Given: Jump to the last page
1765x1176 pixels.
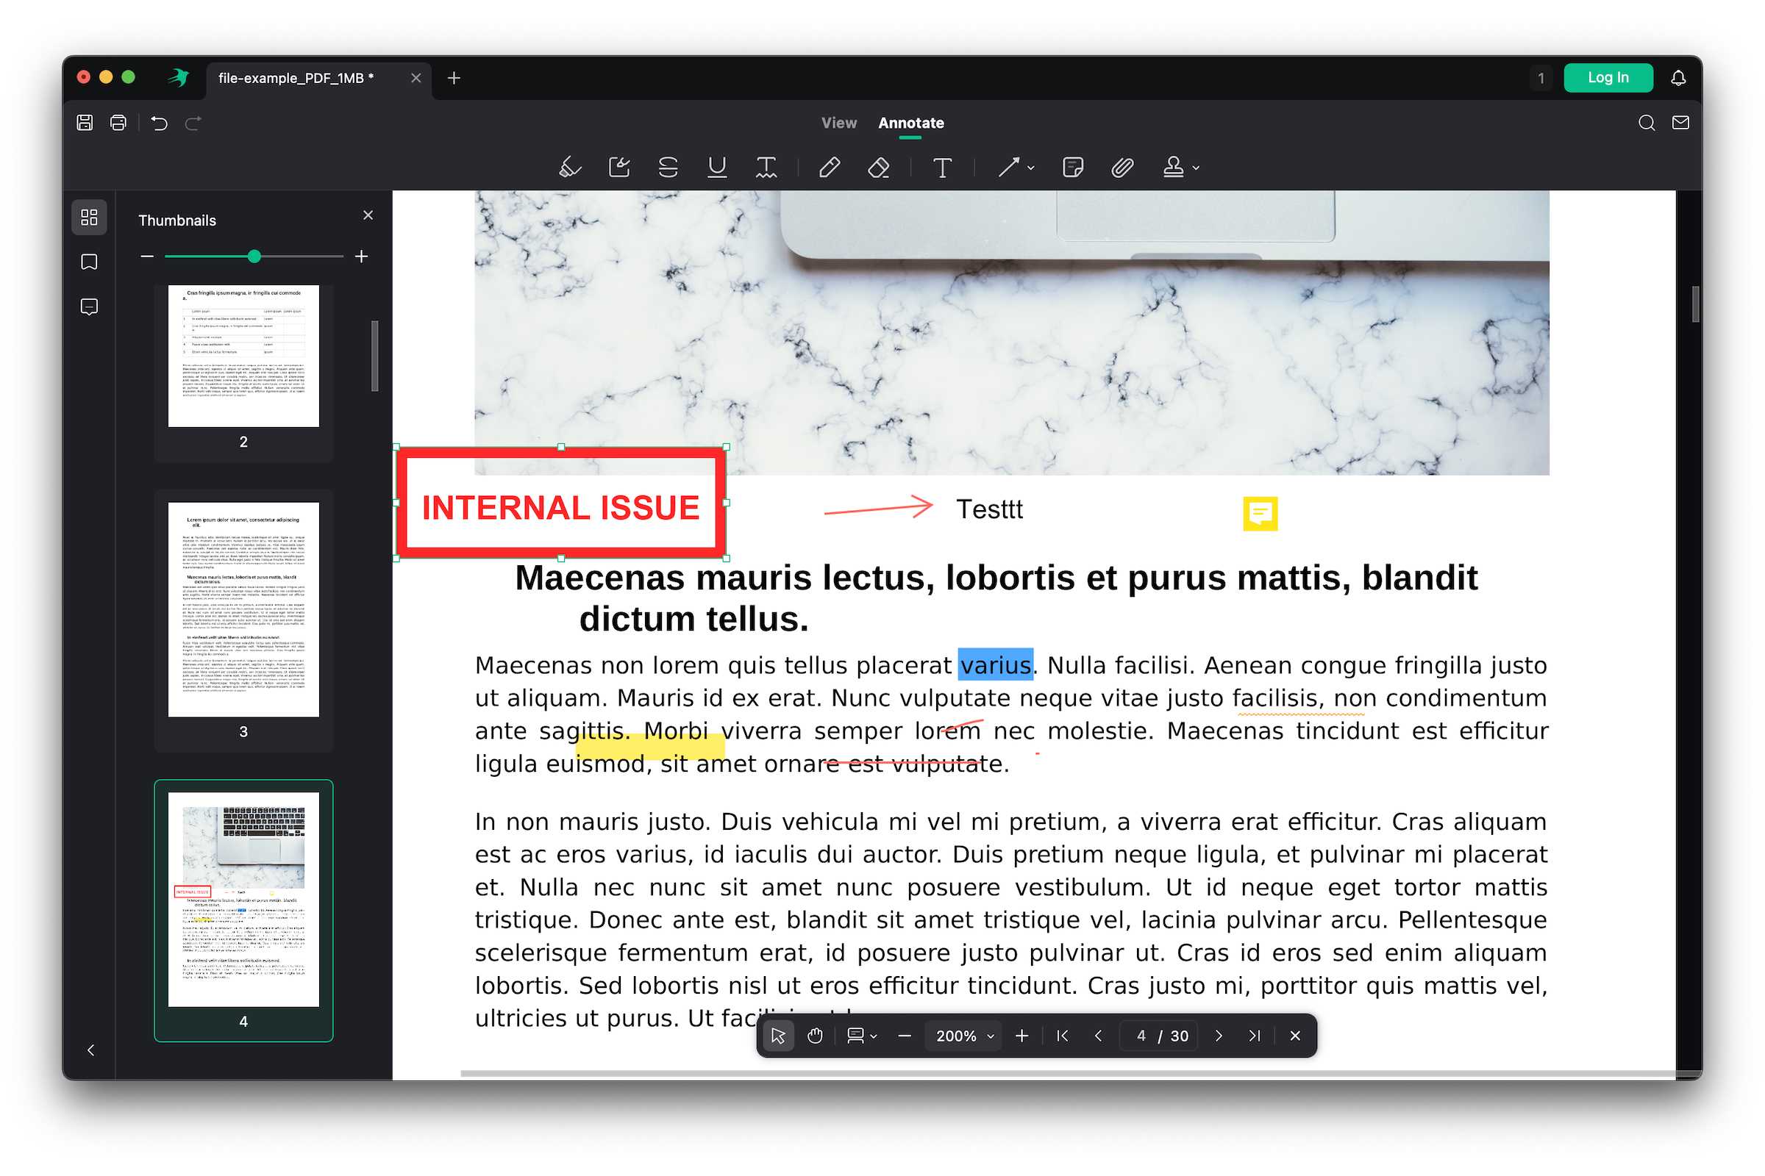Looking at the screenshot, I should coord(1255,1036).
